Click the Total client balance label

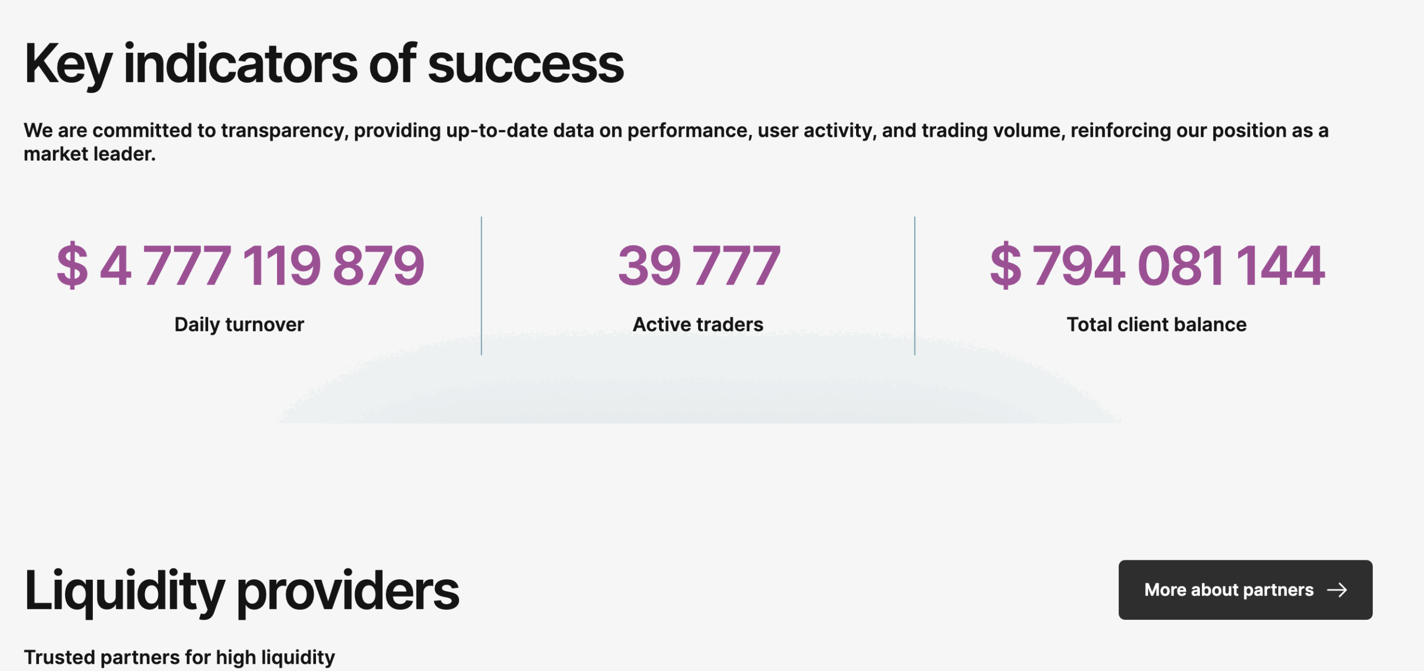[1156, 324]
